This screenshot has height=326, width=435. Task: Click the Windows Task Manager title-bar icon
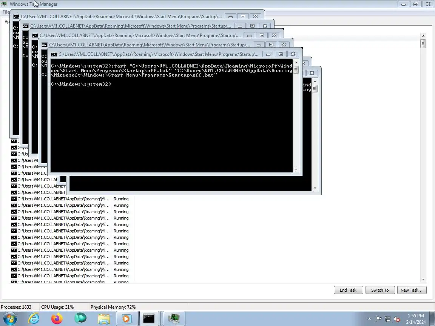click(4, 4)
